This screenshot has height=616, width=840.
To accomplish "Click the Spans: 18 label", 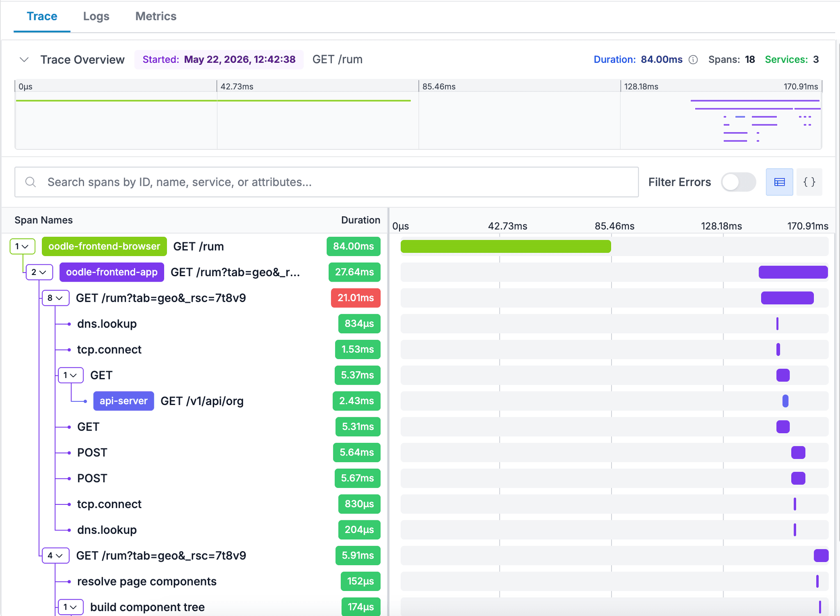I will tap(732, 60).
